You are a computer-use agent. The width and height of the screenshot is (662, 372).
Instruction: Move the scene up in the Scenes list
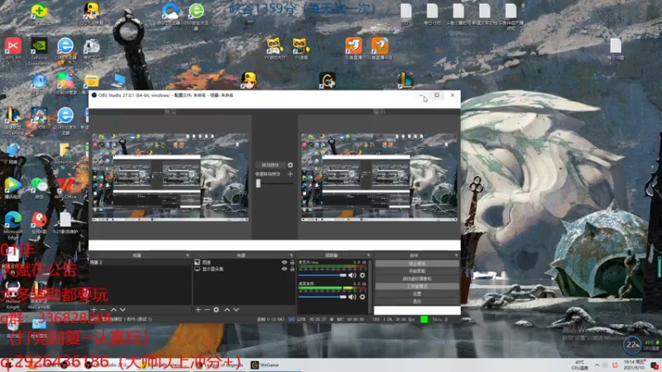[113, 309]
